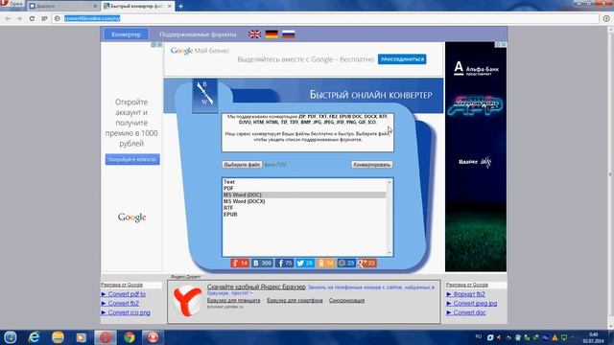The width and height of the screenshot is (614, 345).
Task: Open the left Convert fb2 link
Action: pyautogui.click(x=124, y=304)
